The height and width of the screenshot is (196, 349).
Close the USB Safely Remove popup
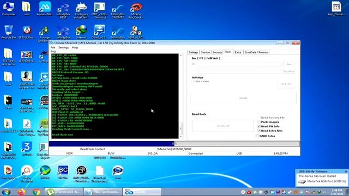346,171
